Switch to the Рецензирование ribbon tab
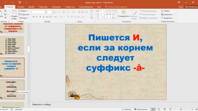This screenshot has height=111, width=198. point(86,7)
